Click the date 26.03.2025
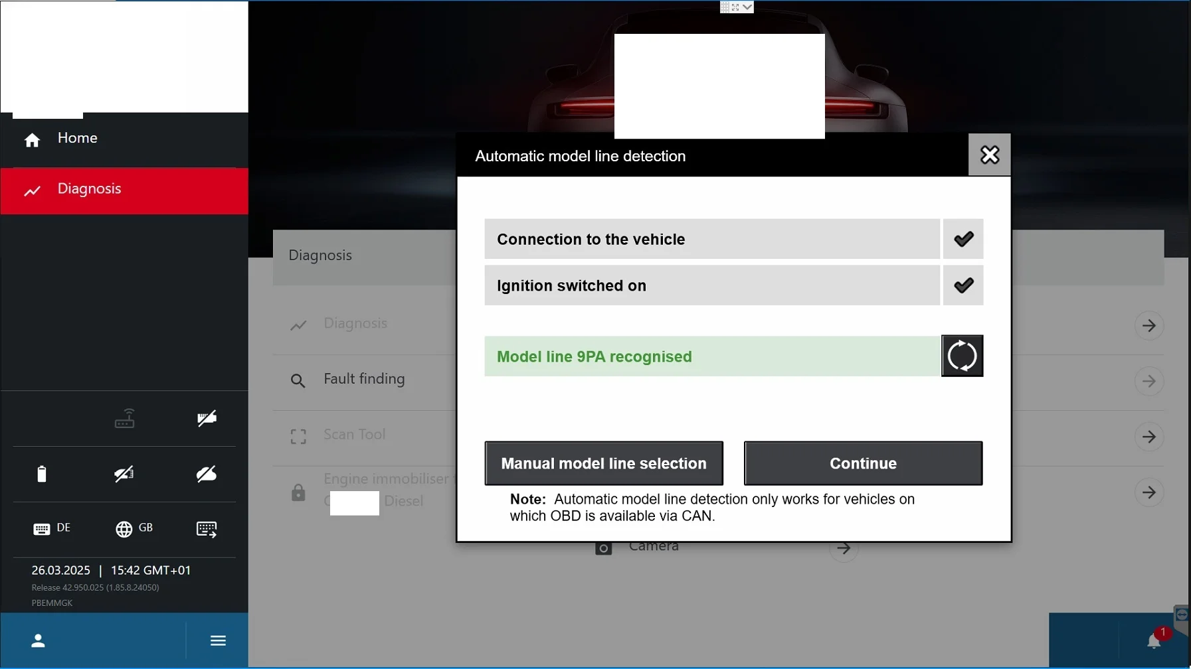Image resolution: width=1191 pixels, height=669 pixels. click(60, 570)
